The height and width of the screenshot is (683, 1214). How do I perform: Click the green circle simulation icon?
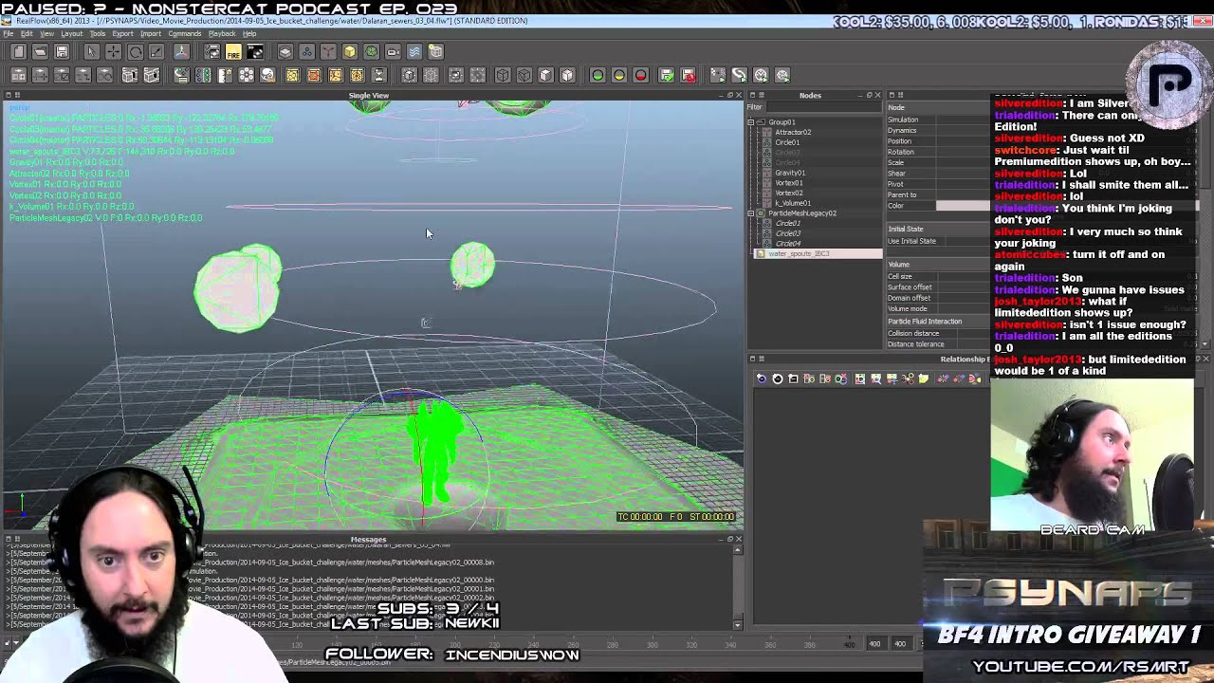pyautogui.click(x=598, y=75)
